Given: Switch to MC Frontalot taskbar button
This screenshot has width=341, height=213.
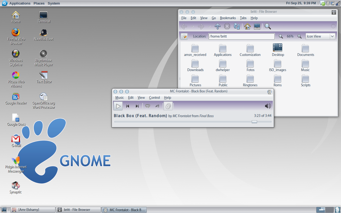Looking at the screenshot, I should click(x=124, y=210).
